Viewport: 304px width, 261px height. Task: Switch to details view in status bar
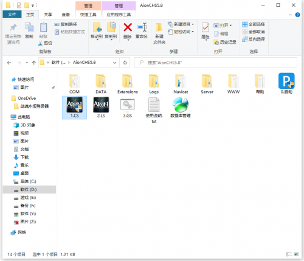pos(289,254)
